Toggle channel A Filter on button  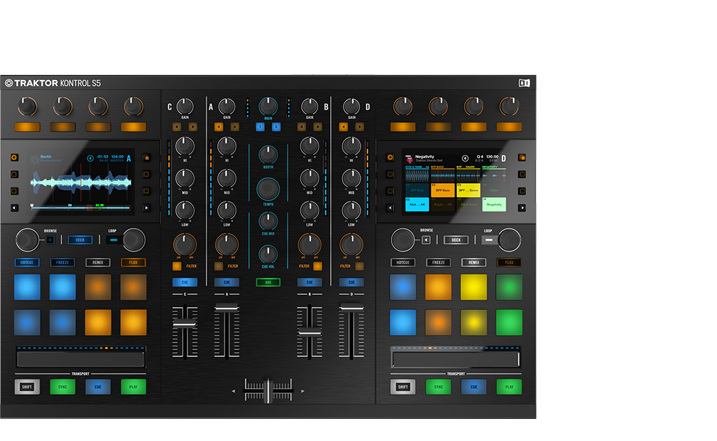[x=219, y=266]
